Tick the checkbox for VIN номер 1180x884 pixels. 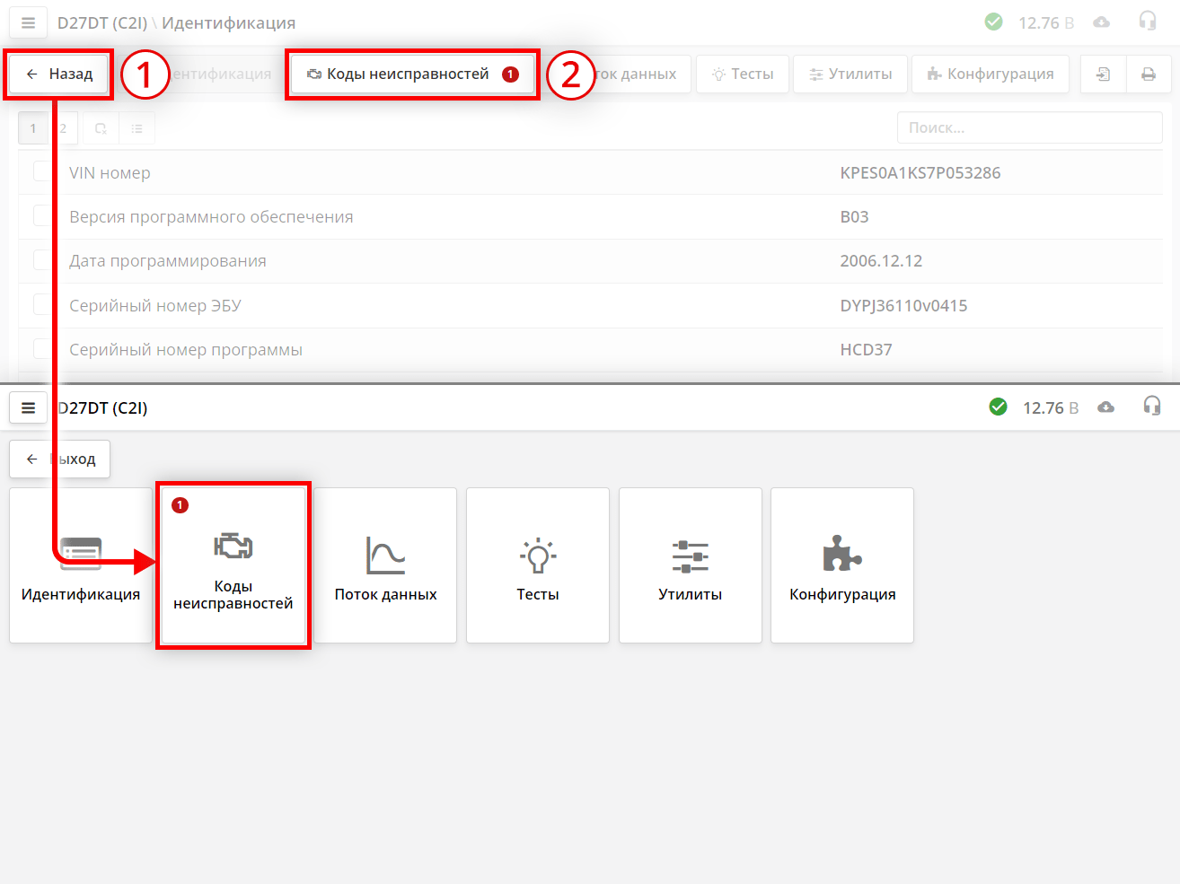42,171
